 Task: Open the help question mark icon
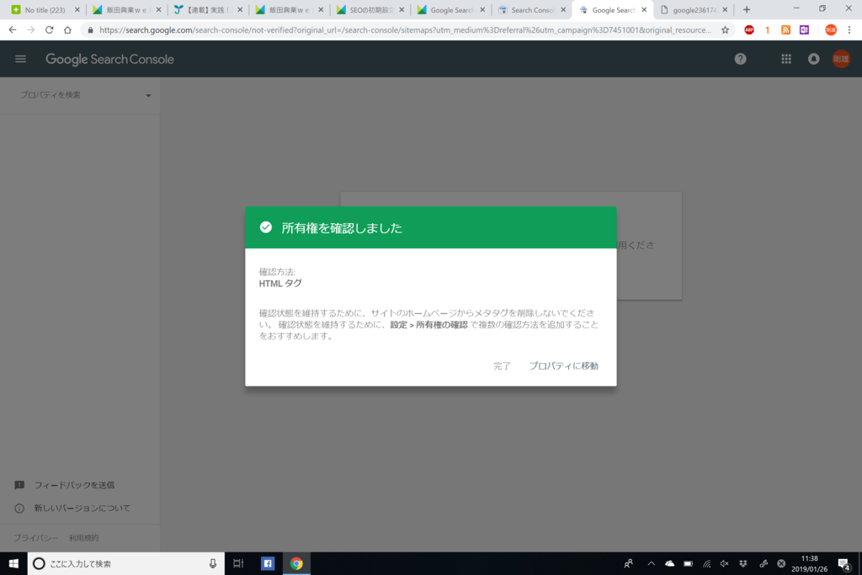click(741, 59)
